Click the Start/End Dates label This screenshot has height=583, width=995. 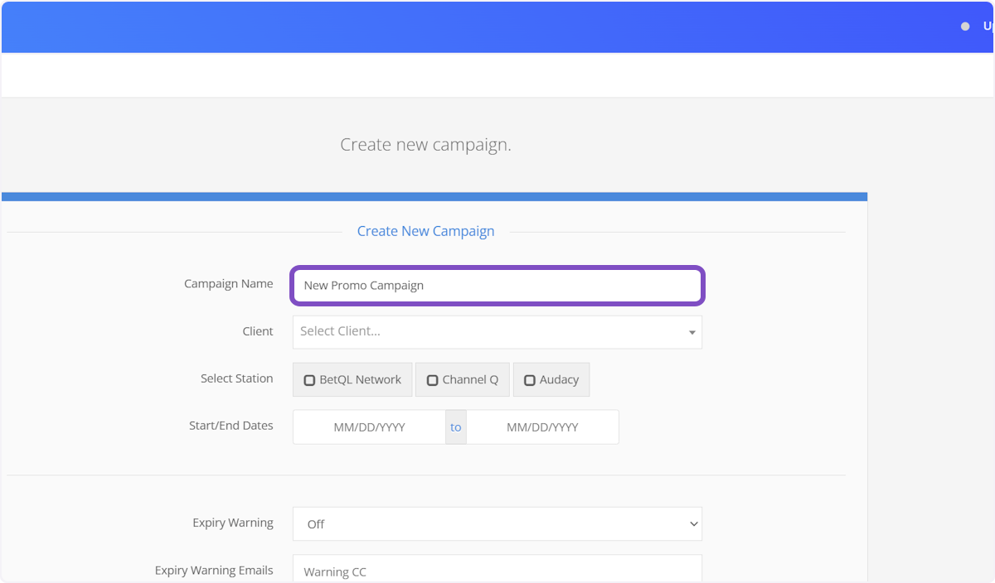(x=231, y=426)
